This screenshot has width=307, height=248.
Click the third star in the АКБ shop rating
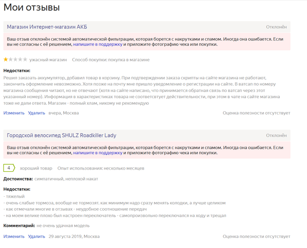pos(15,60)
